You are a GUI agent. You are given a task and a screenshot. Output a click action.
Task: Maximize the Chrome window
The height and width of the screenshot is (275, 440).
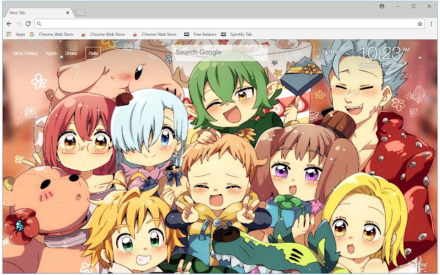point(413,6)
